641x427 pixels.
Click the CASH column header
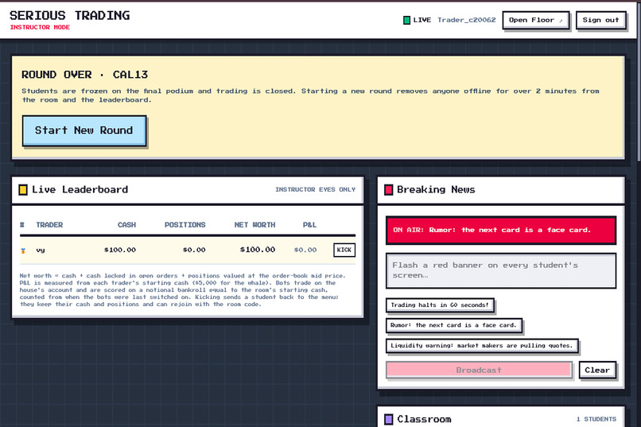(126, 225)
